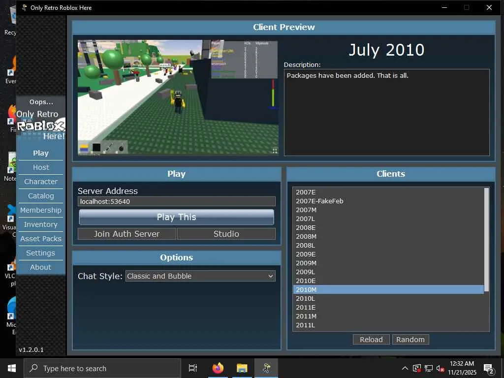The width and height of the screenshot is (504, 378).
Task: Click the v1.2.0.1 version label
Action: [31, 350]
